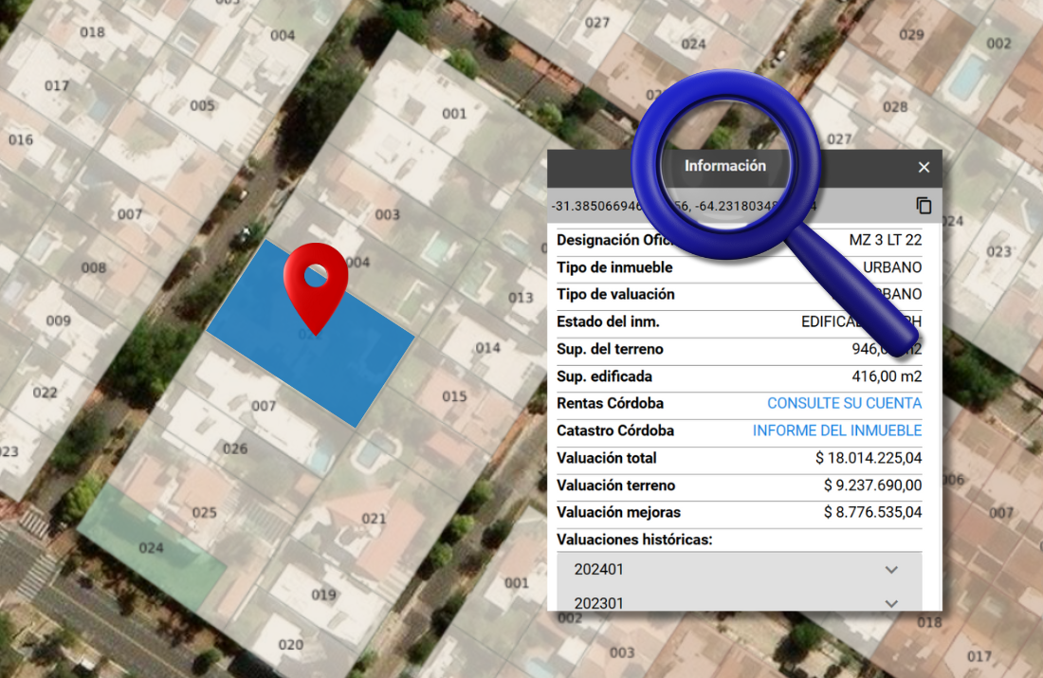Select parcel 022 on the map

tap(46, 392)
